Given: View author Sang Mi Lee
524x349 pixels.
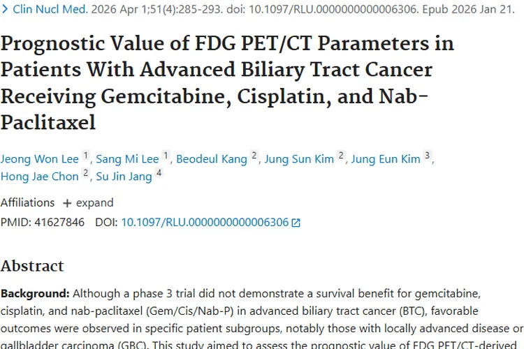Looking at the screenshot, I should (x=128, y=159).
